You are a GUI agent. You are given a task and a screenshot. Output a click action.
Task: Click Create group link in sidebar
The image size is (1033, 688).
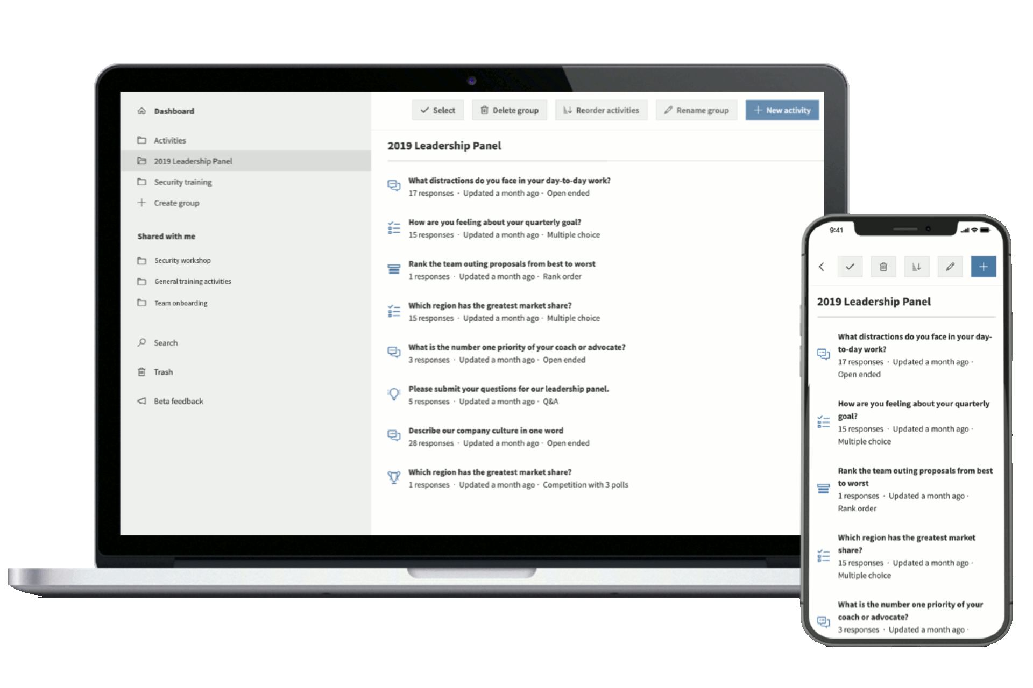pos(177,204)
